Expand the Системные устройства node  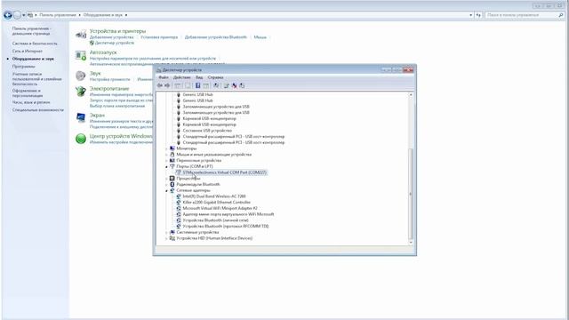[x=166, y=232]
